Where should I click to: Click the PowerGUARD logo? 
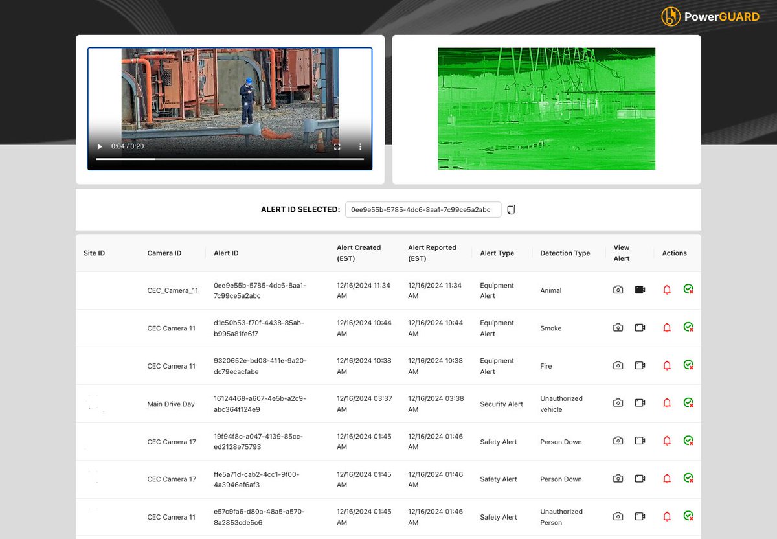click(710, 16)
